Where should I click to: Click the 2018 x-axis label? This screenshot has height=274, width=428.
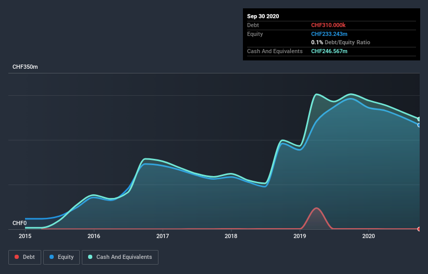(231, 236)
